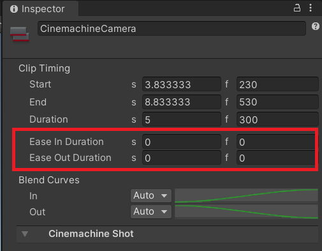Open the Blend Out curve Auto dropdown
Screen dimensions: 322x251
[151, 211]
